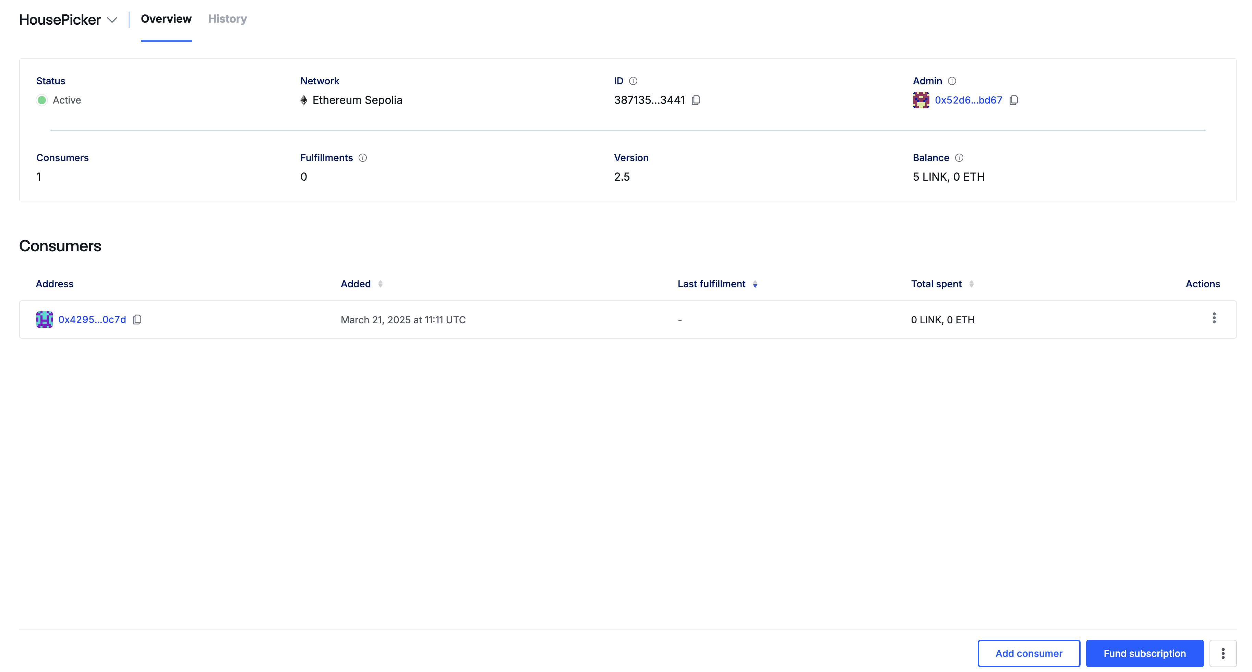1252x672 pixels.
Task: Click the info icon beside Admin
Action: click(x=952, y=81)
